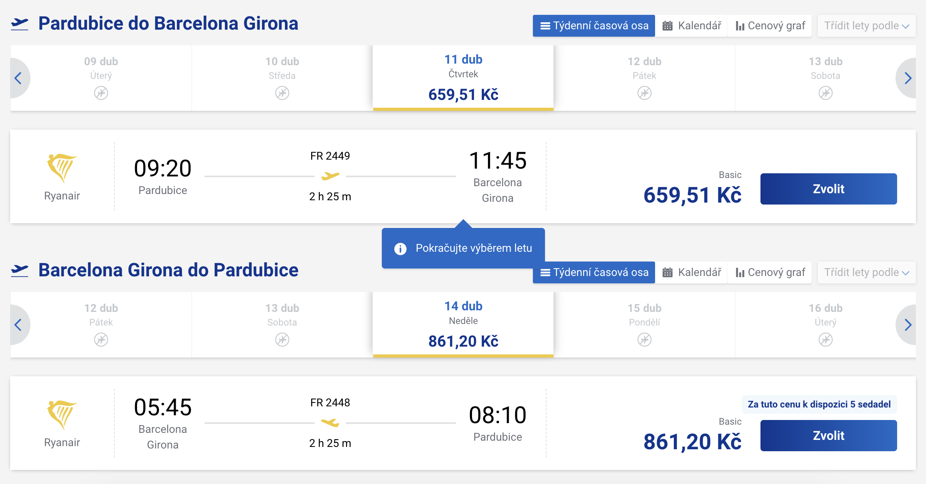The width and height of the screenshot is (926, 484).
Task: Show earlier return dates with left arrow
Action: 18,325
